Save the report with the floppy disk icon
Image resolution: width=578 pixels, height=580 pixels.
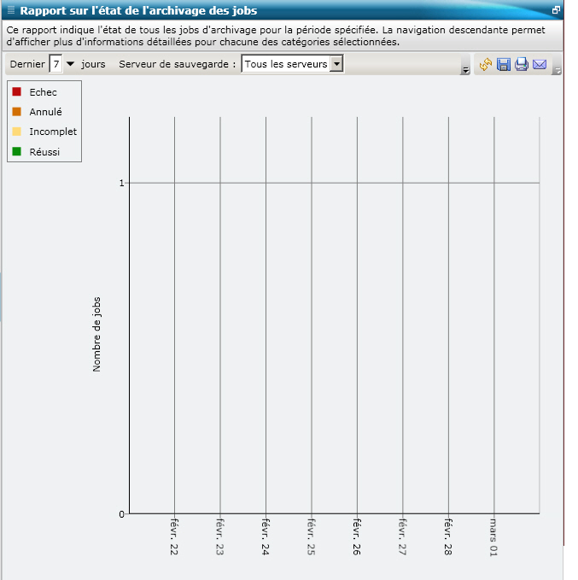(504, 64)
